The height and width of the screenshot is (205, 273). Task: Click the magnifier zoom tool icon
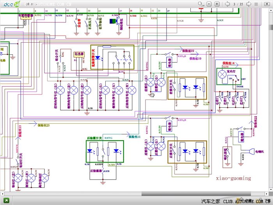click(200, 4)
